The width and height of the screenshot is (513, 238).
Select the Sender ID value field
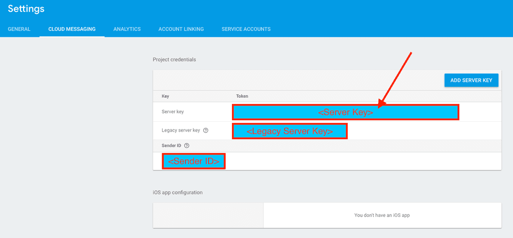(194, 161)
